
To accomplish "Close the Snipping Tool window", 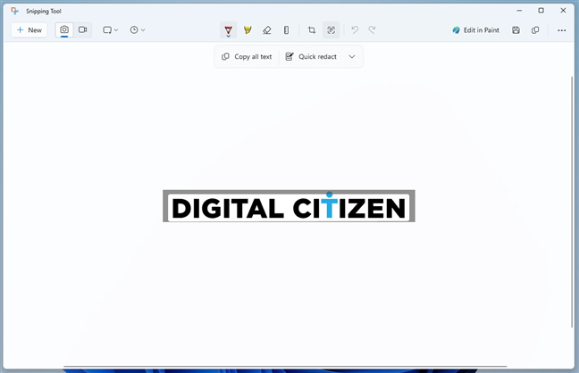I will click(563, 11).
